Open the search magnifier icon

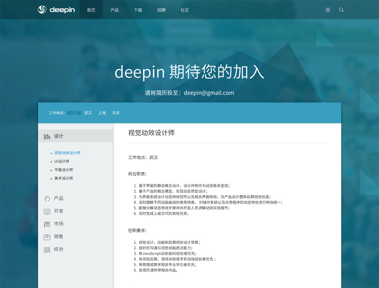(341, 10)
